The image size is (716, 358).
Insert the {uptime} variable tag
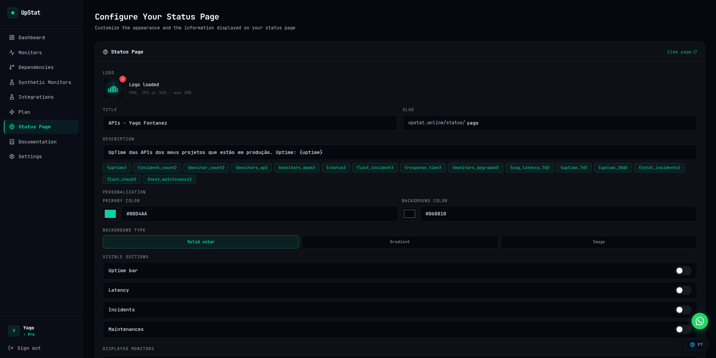pos(117,168)
